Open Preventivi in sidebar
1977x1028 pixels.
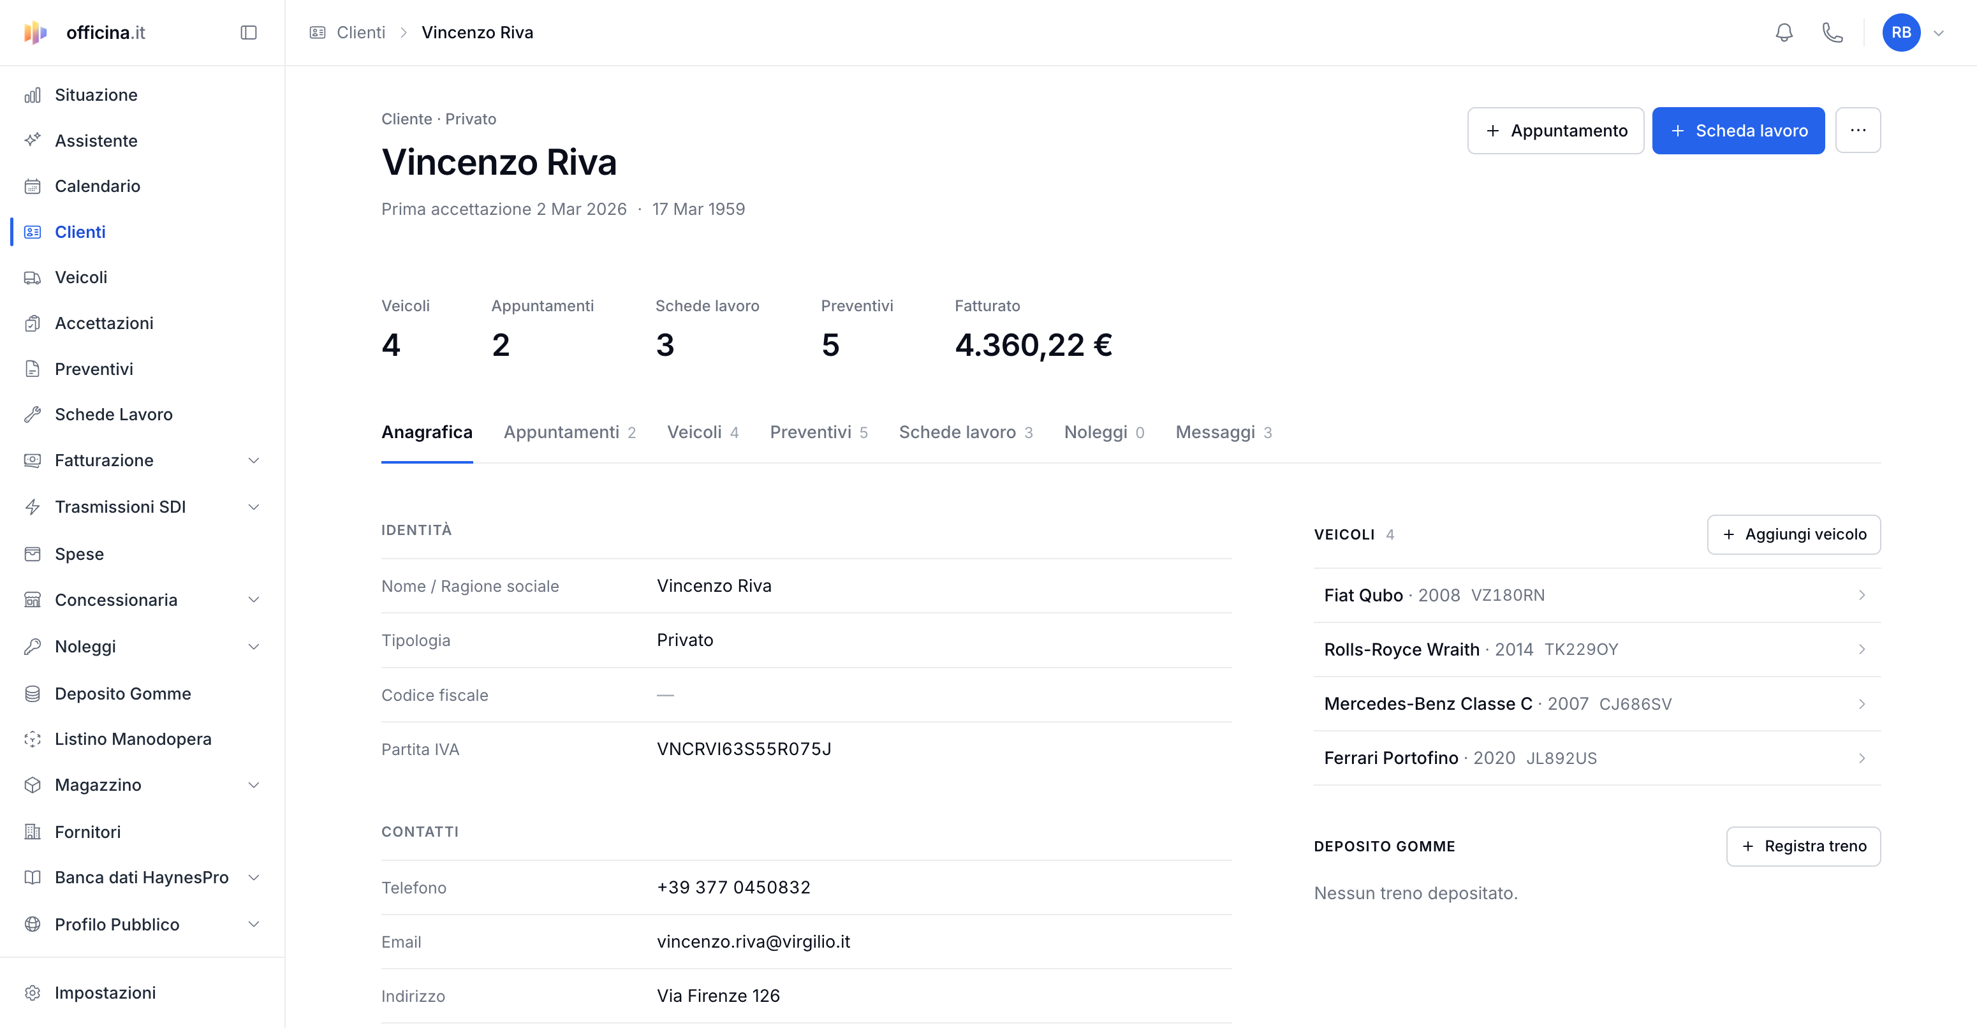pyautogui.click(x=142, y=369)
